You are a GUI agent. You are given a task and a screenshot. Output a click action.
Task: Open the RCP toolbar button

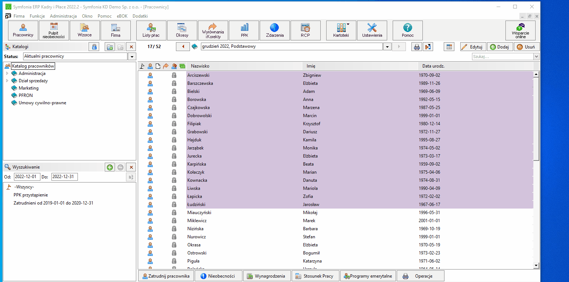tap(306, 30)
